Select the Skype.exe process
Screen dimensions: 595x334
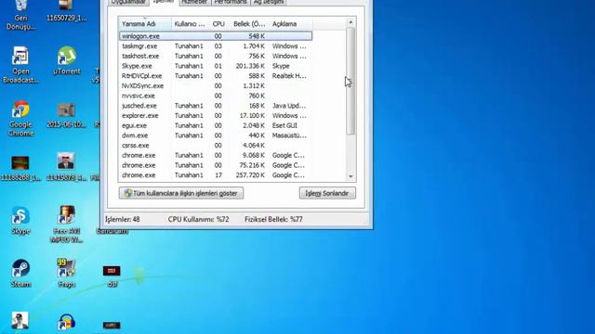coord(216,66)
